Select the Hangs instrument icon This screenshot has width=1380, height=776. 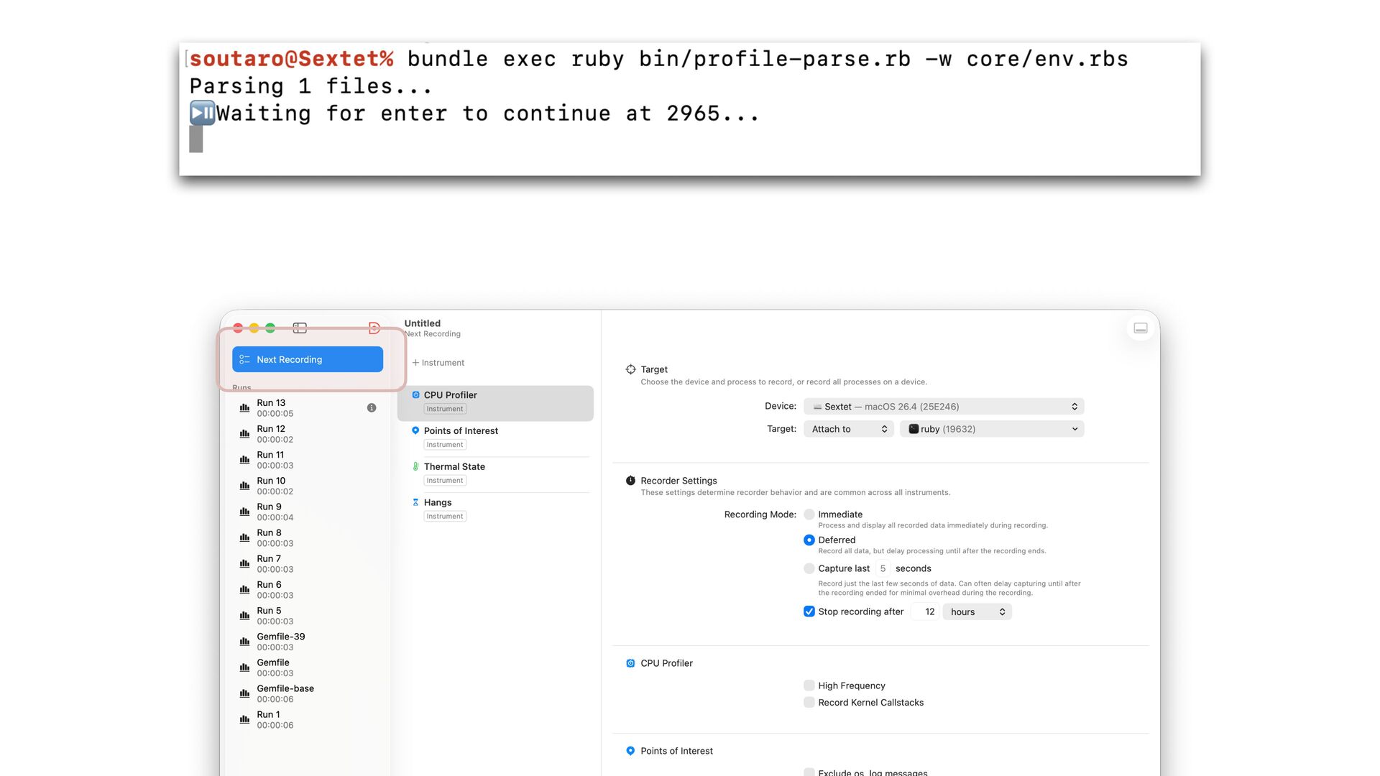(415, 502)
